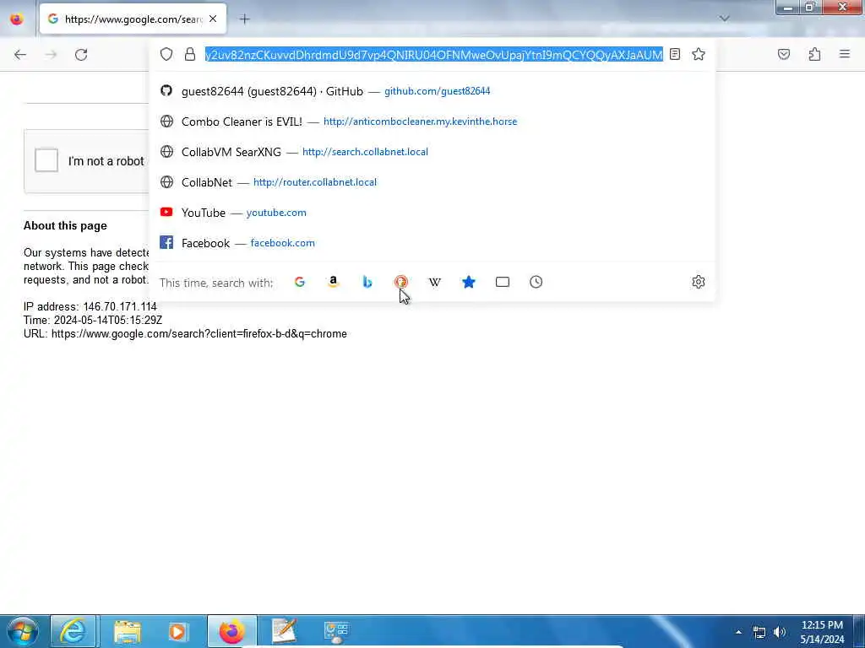
Task: Open the network tray icon
Action: click(759, 632)
